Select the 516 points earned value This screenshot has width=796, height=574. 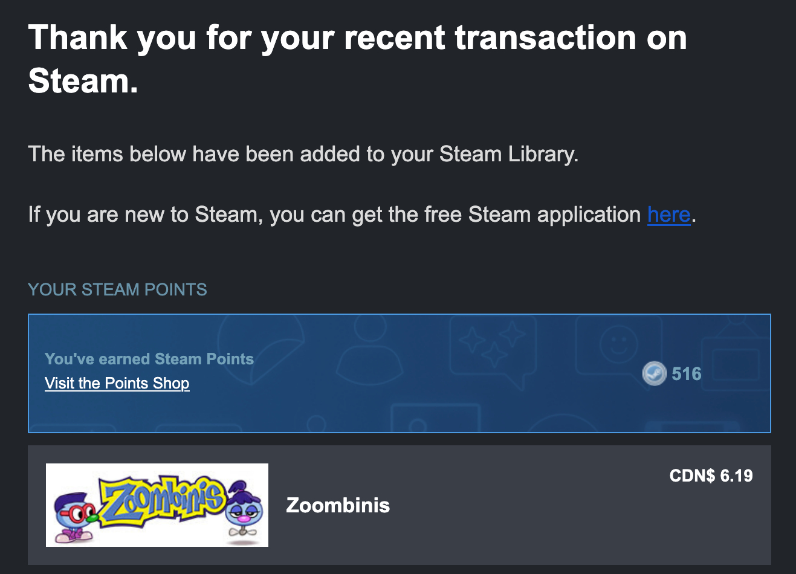[x=687, y=373]
